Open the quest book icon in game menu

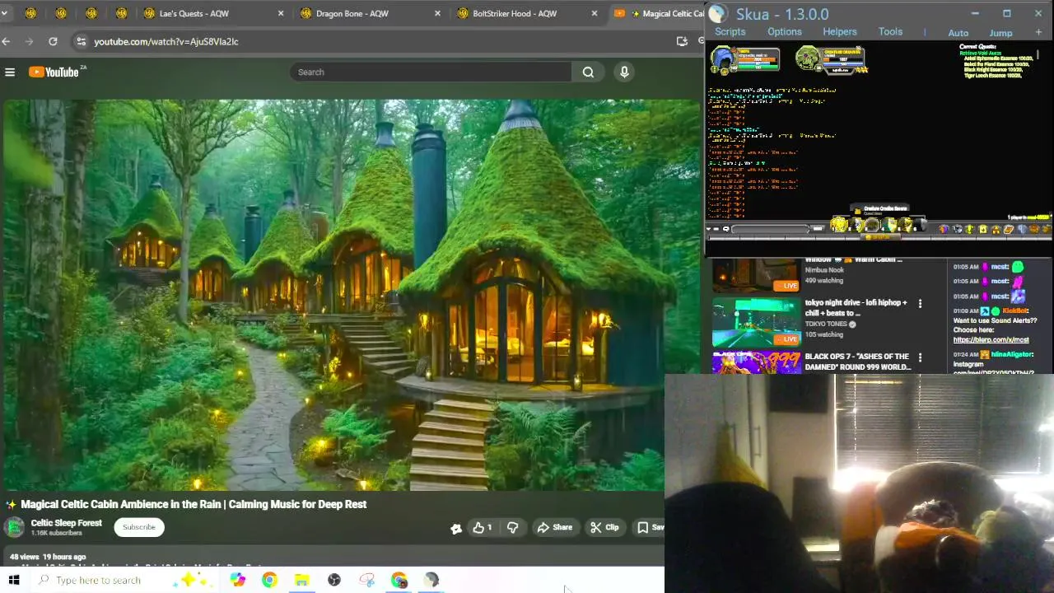coord(1009,229)
